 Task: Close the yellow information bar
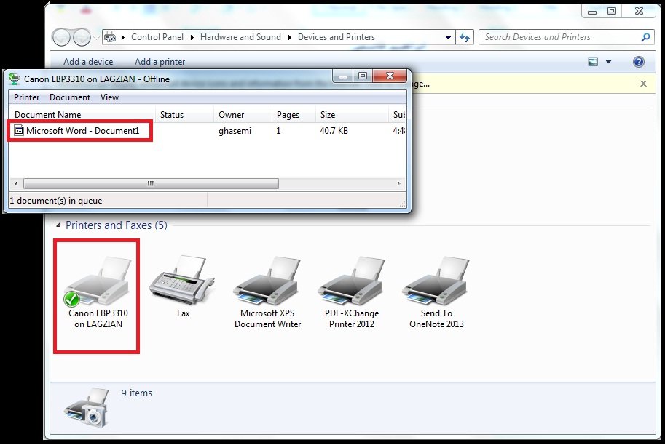coord(643,84)
